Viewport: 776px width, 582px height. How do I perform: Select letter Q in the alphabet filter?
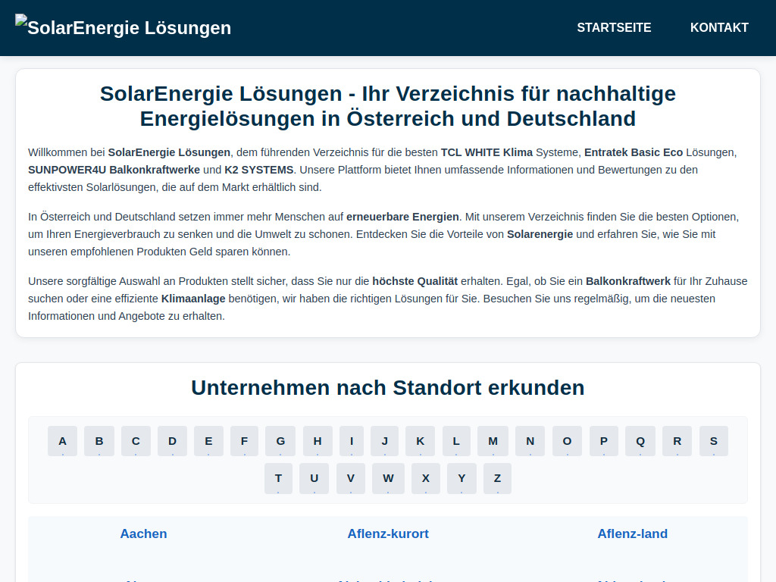coord(640,440)
